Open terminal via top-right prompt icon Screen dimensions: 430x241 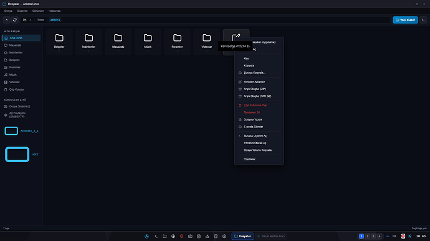point(423,20)
